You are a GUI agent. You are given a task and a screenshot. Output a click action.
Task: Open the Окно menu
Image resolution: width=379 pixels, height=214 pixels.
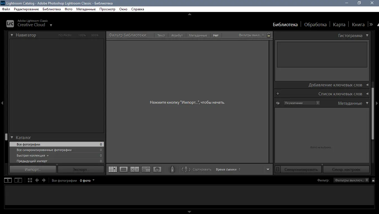click(x=123, y=9)
